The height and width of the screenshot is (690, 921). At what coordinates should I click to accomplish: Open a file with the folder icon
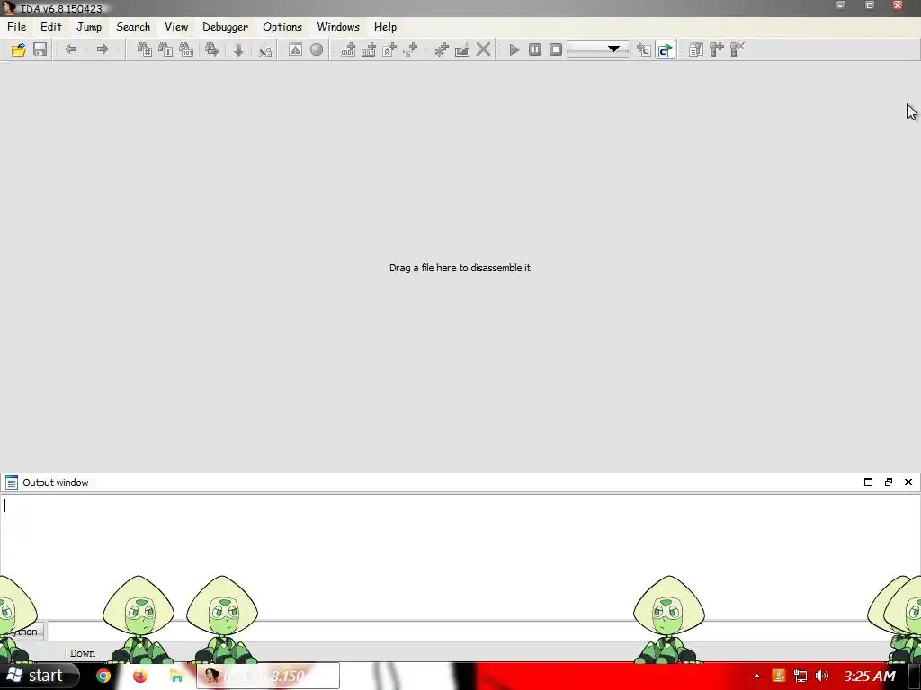tap(18, 50)
